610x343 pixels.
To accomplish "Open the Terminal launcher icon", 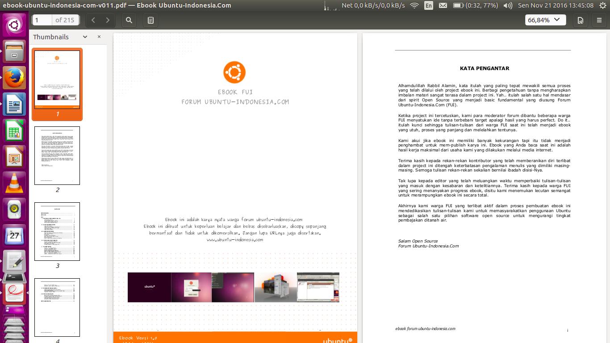I will tap(15, 277).
